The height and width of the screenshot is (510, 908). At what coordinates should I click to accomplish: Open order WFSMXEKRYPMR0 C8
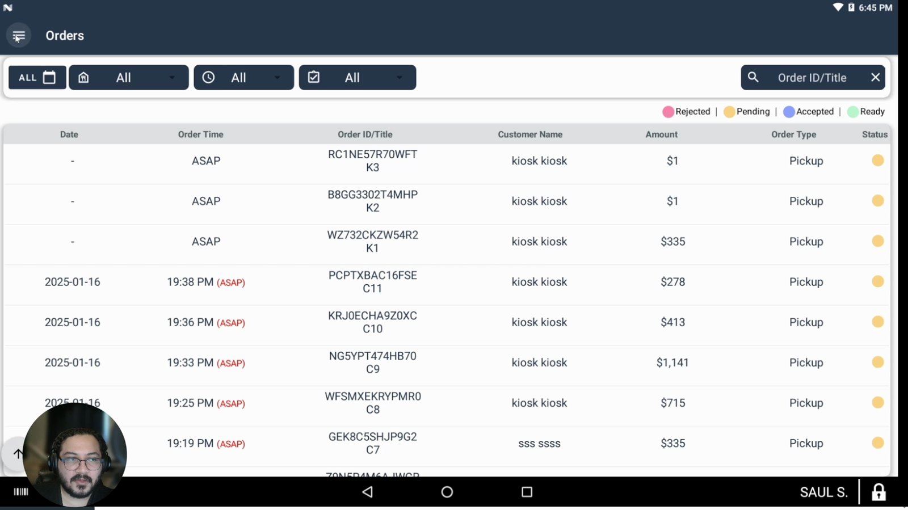pos(447,403)
